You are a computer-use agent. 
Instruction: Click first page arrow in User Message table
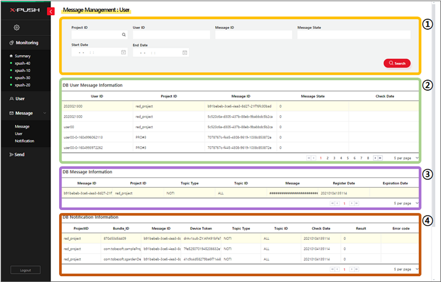click(x=309, y=158)
